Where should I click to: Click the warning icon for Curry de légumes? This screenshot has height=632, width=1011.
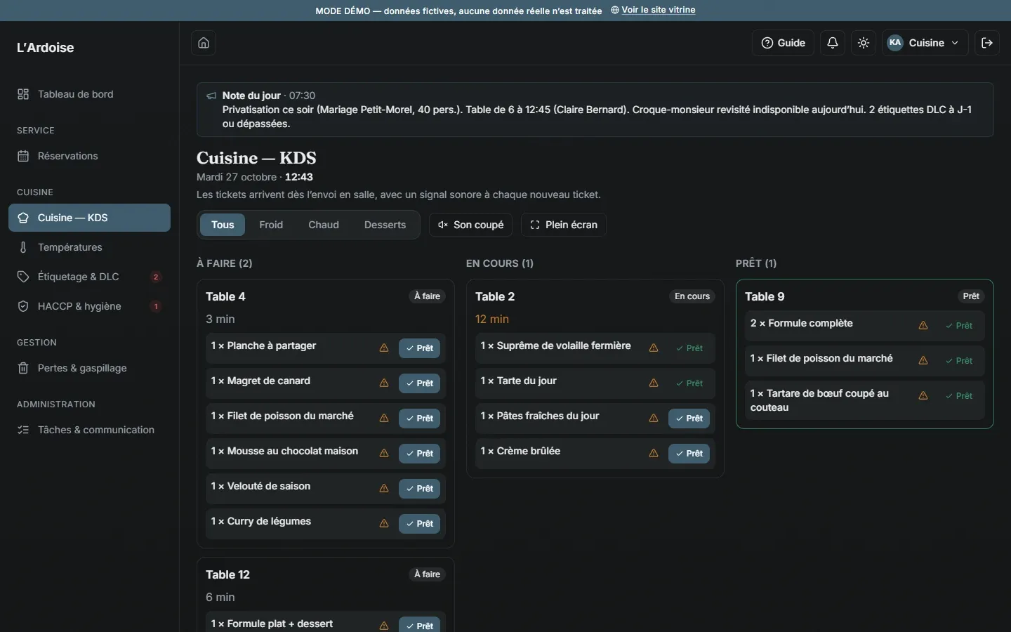[x=384, y=524]
